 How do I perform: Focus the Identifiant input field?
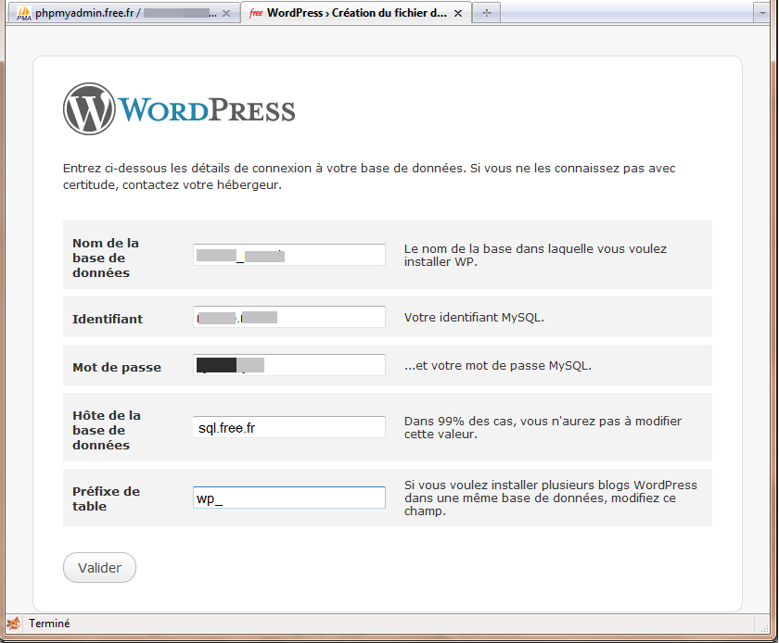click(289, 317)
